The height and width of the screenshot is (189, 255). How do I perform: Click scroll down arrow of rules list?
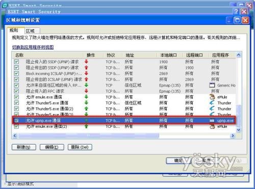coord(239,130)
